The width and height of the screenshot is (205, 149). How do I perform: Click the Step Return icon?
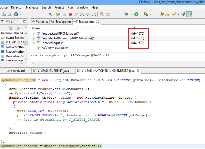[x=94, y=14]
